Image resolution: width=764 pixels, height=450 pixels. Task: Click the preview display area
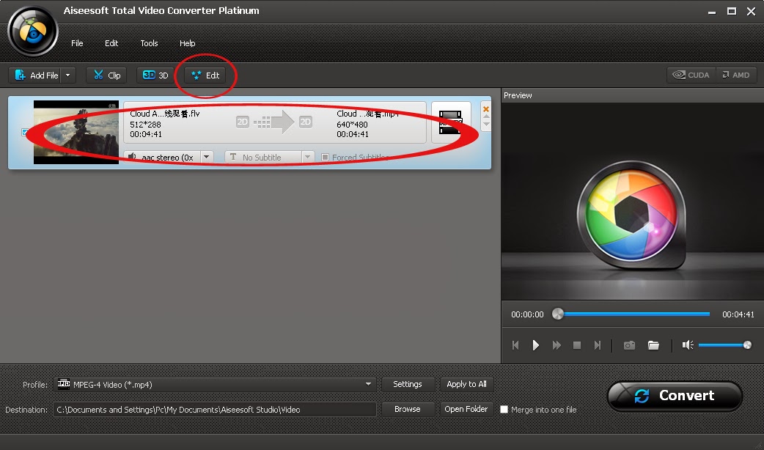pos(632,201)
